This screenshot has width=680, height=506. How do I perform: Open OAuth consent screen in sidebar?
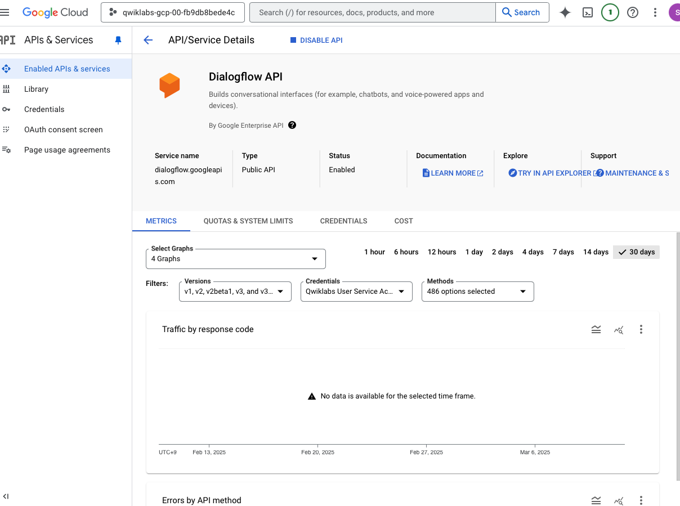coord(66,129)
